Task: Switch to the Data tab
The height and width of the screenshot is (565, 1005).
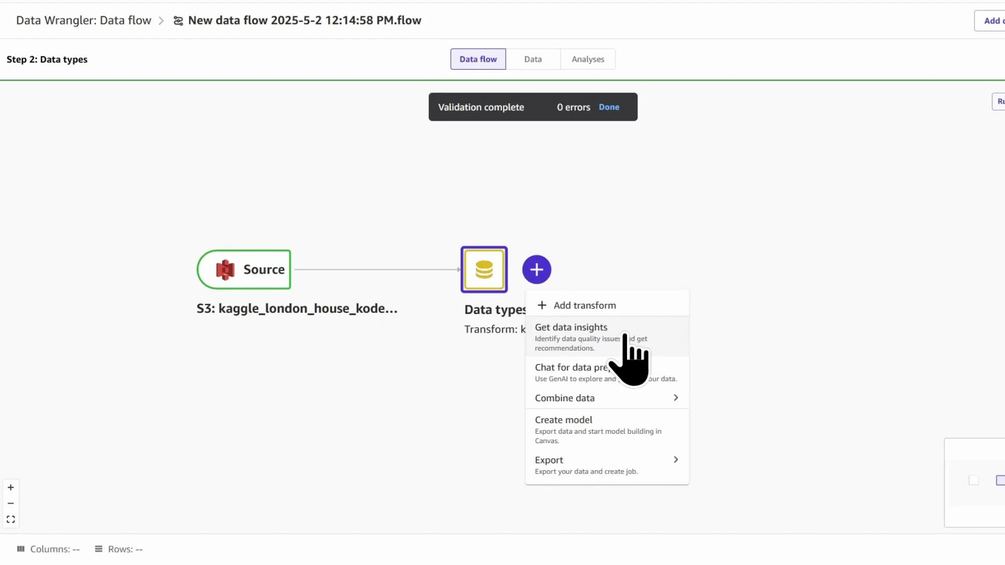Action: click(x=533, y=59)
